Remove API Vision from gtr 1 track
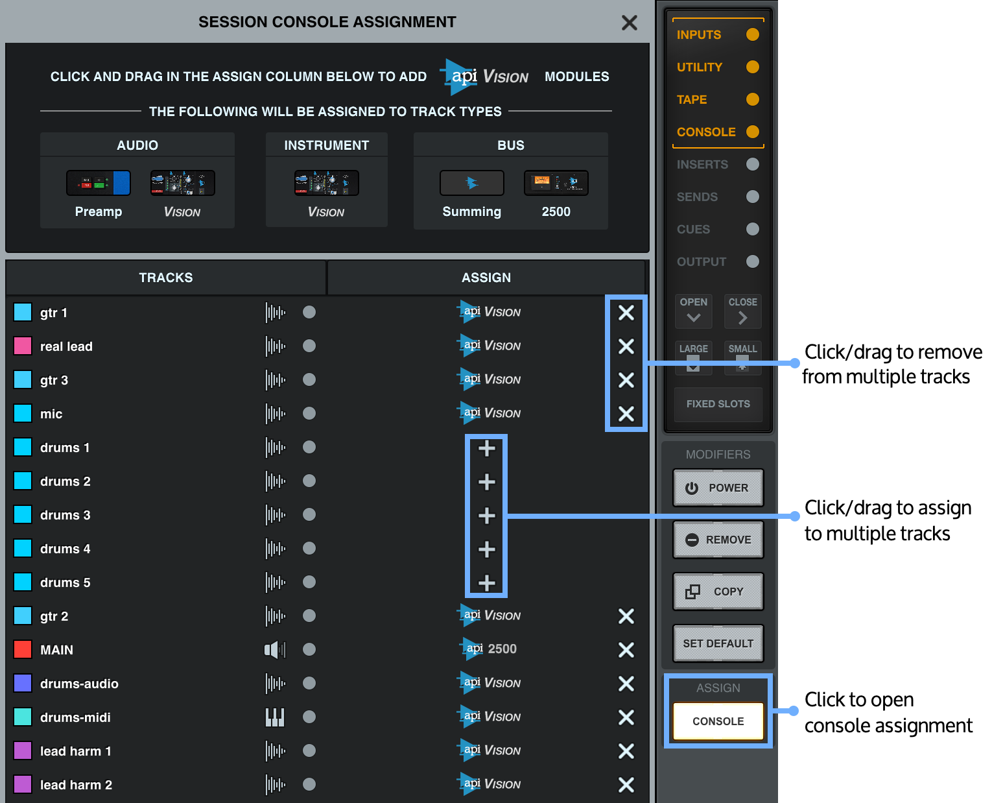The image size is (992, 803). [626, 313]
